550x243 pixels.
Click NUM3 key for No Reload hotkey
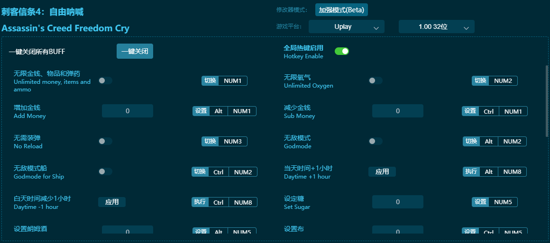coord(233,141)
